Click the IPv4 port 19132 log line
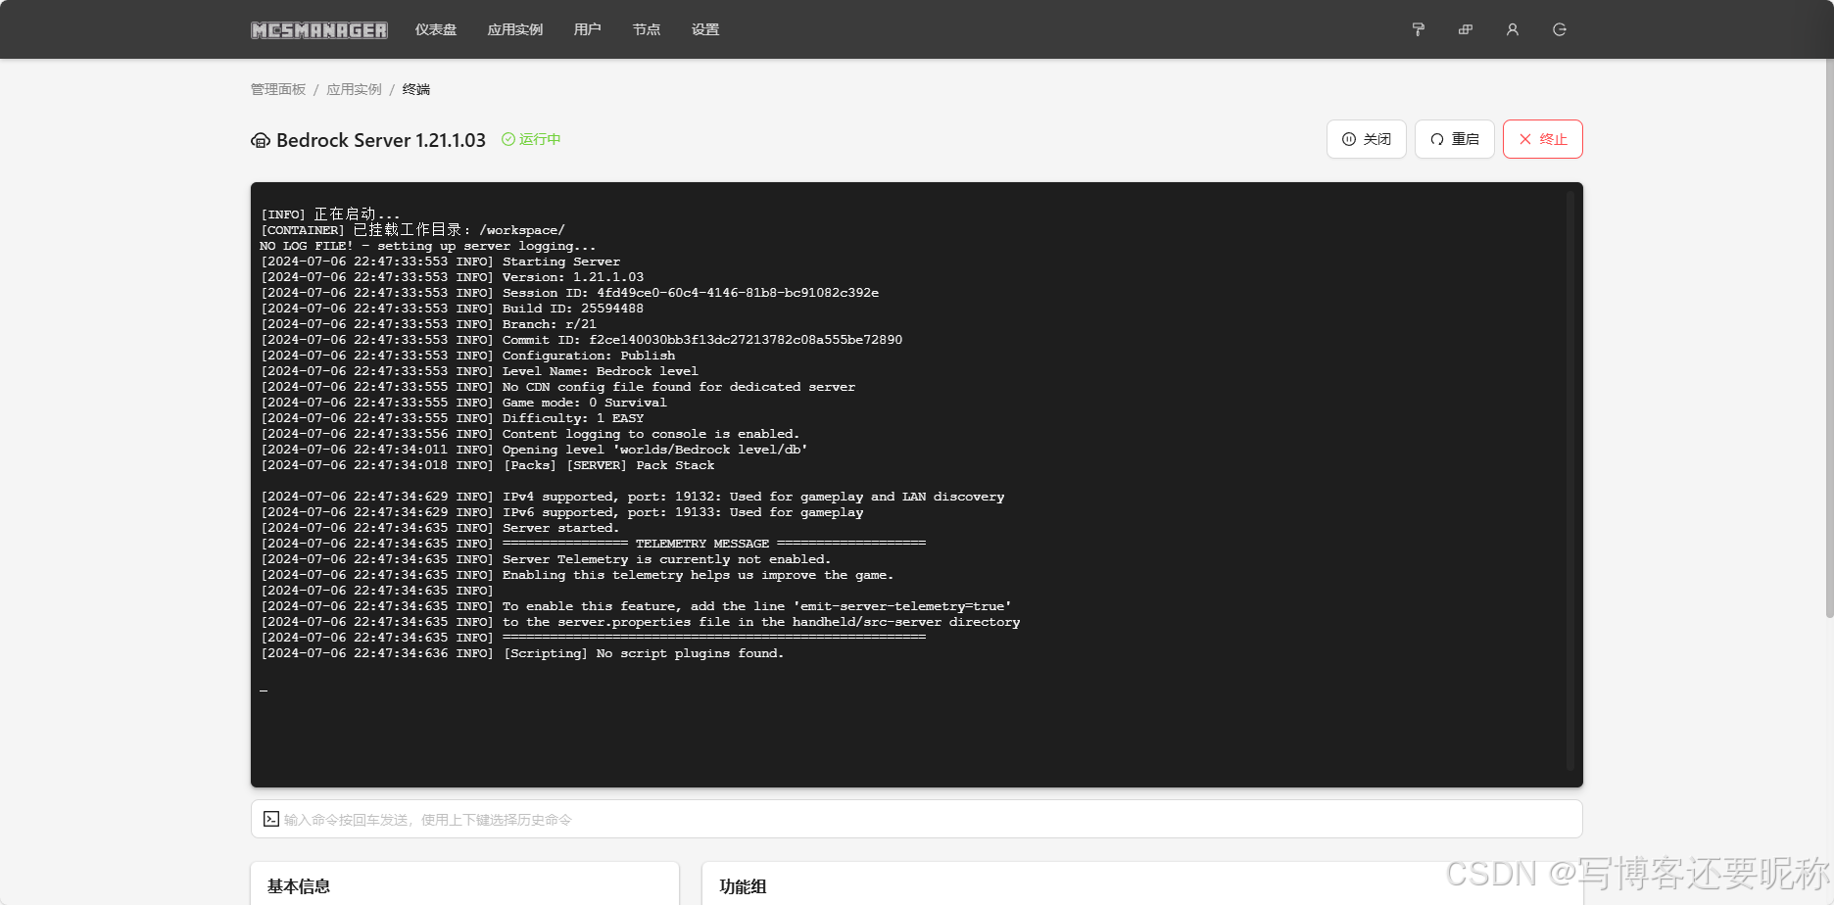The image size is (1834, 905). [x=632, y=497]
